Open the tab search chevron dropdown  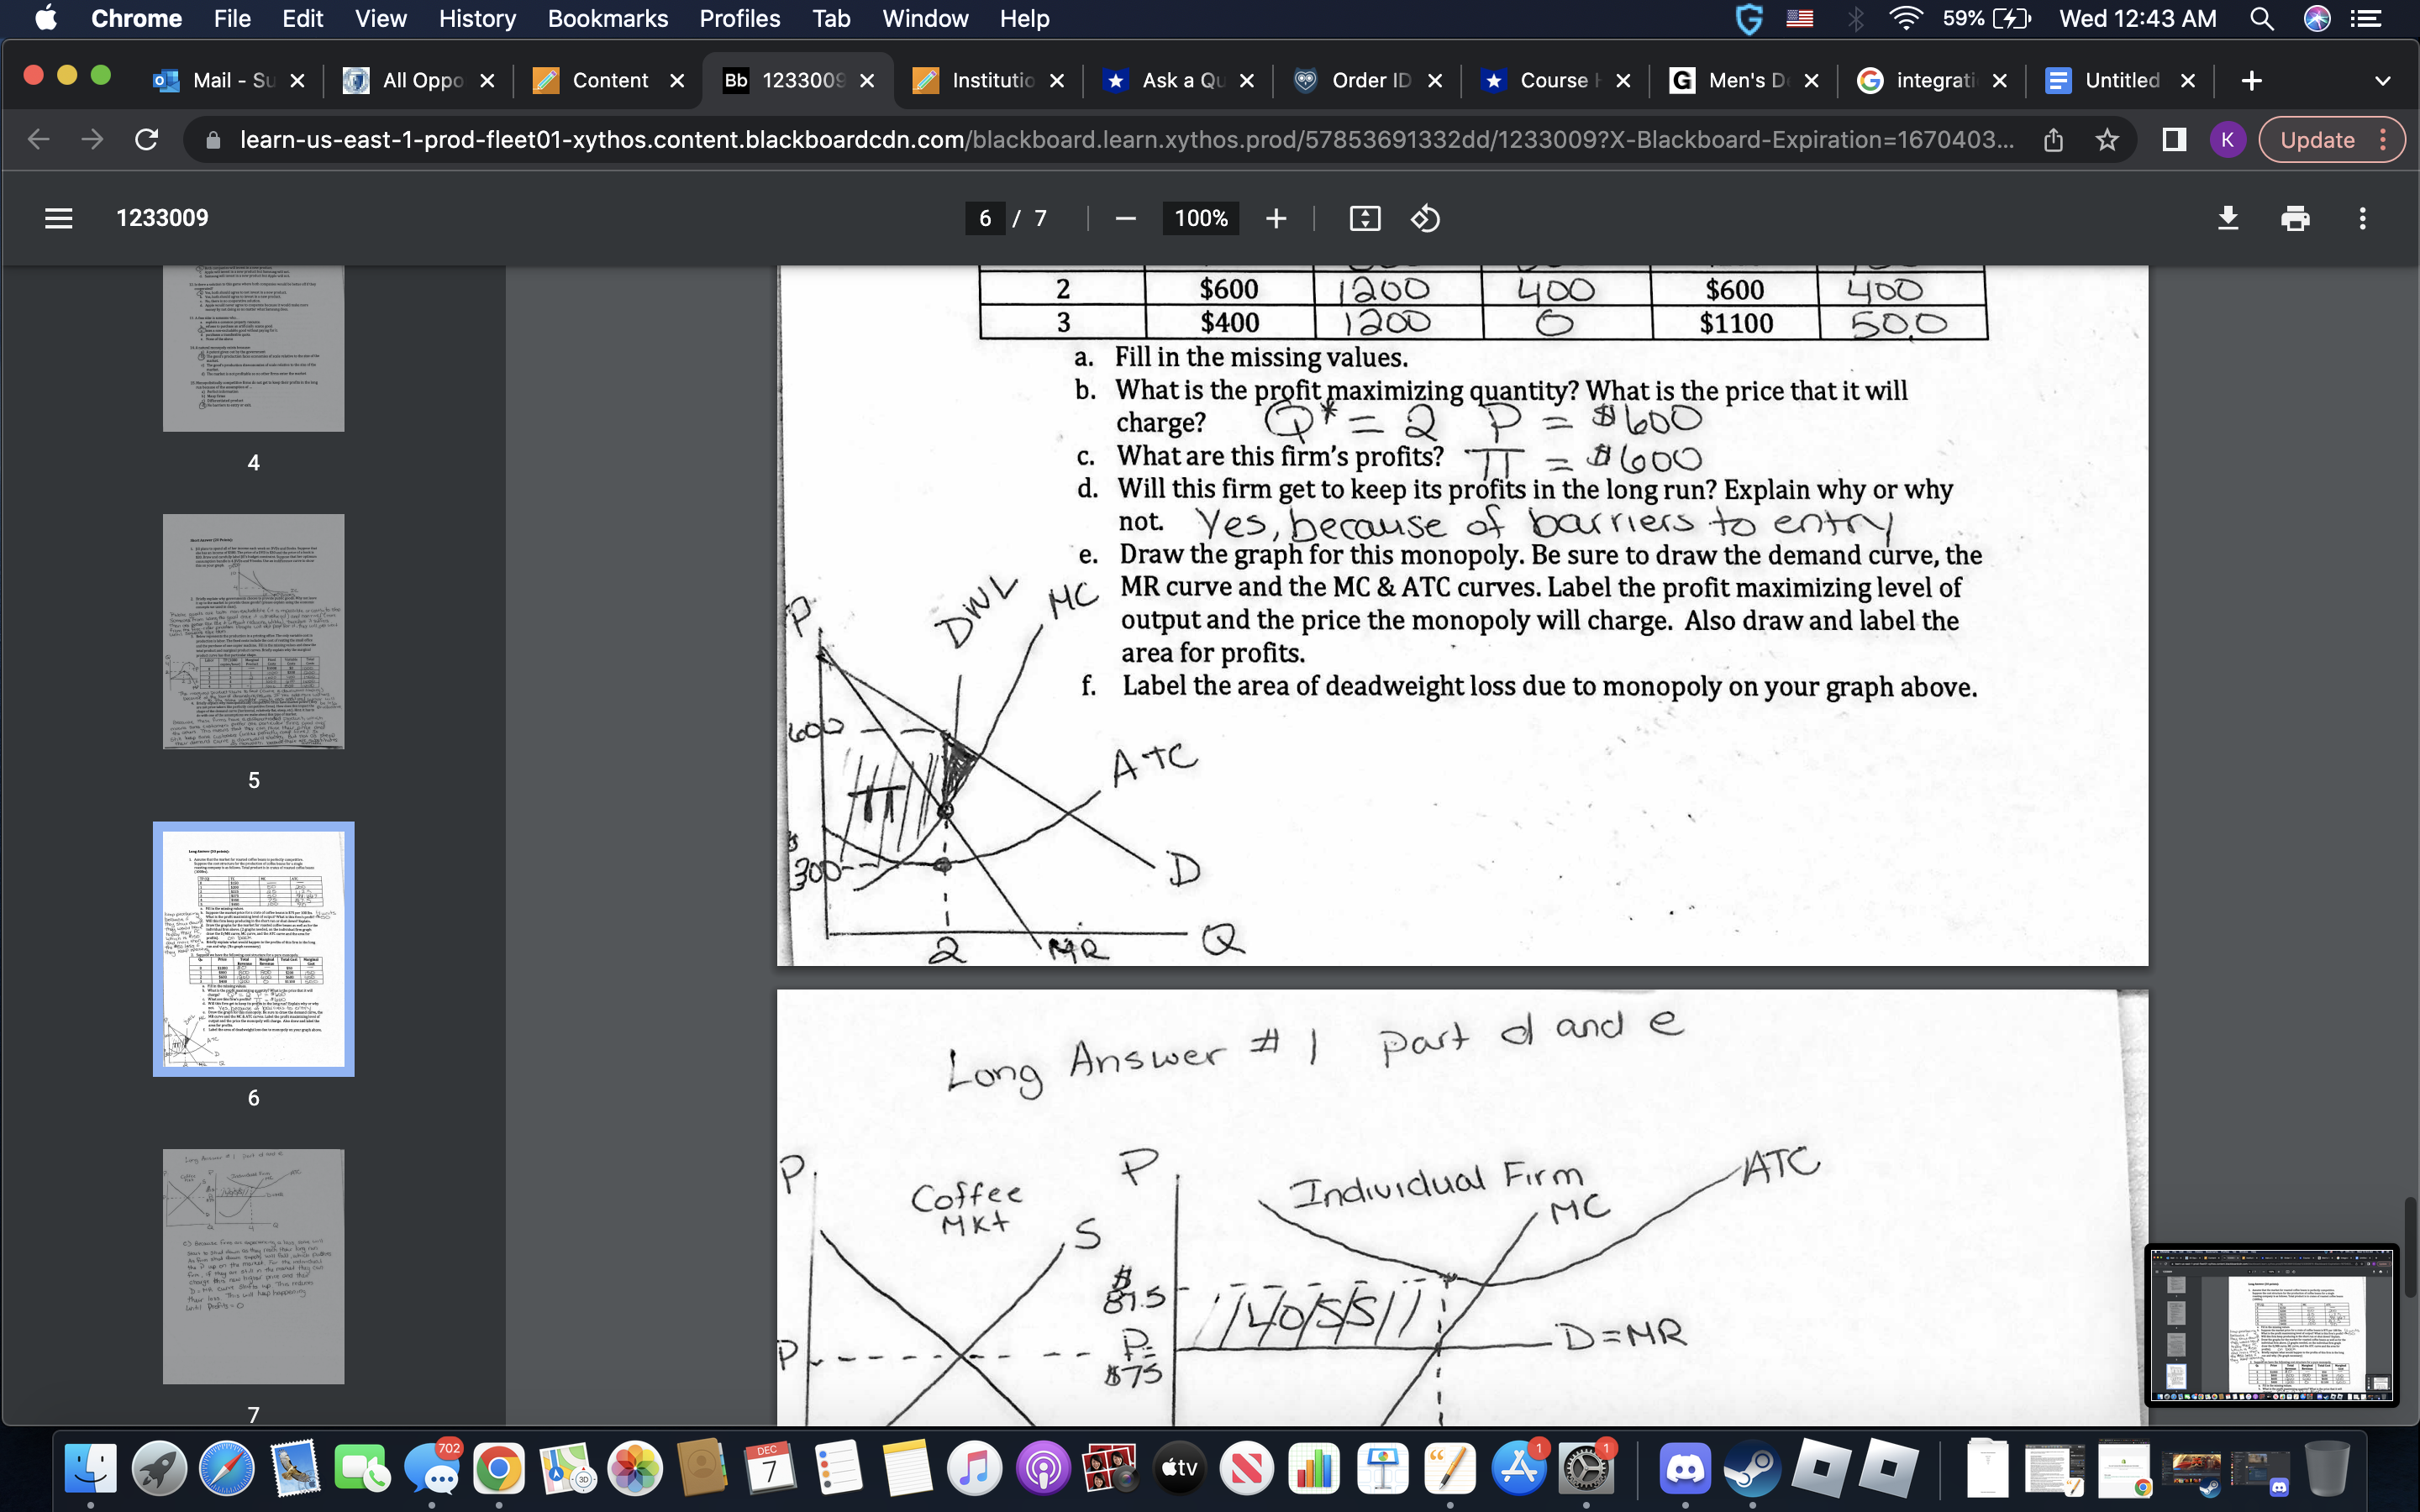pyautogui.click(x=2382, y=81)
